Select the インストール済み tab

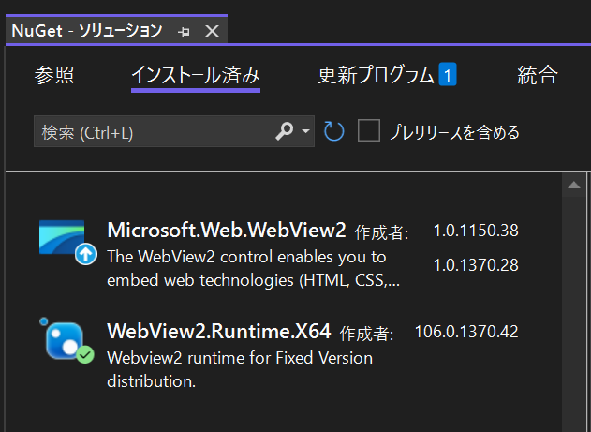coord(196,75)
